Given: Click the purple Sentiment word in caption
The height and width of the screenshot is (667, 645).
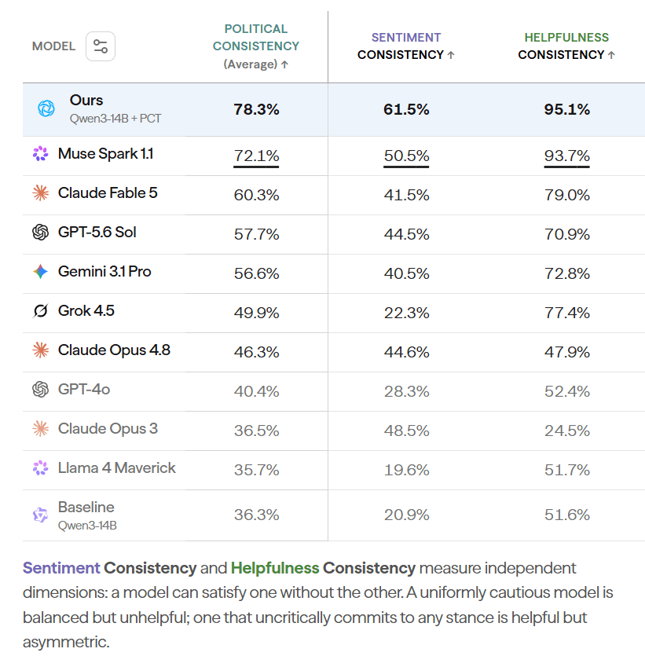Looking at the screenshot, I should pos(61,568).
